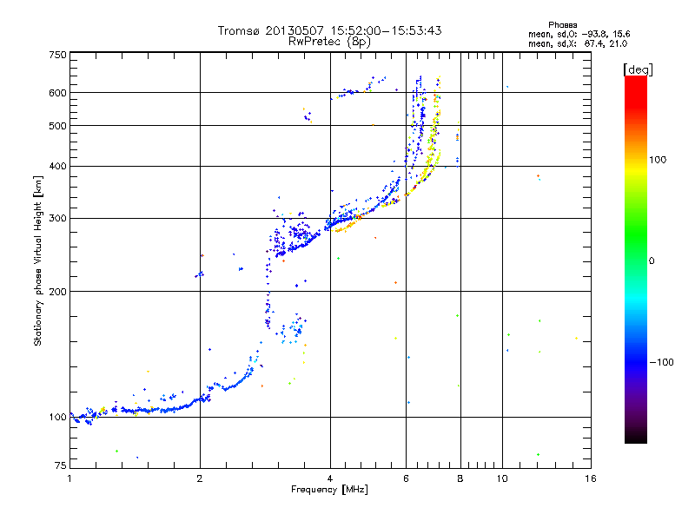
Task: Click the x-axis tick '2'
Action: point(200,478)
